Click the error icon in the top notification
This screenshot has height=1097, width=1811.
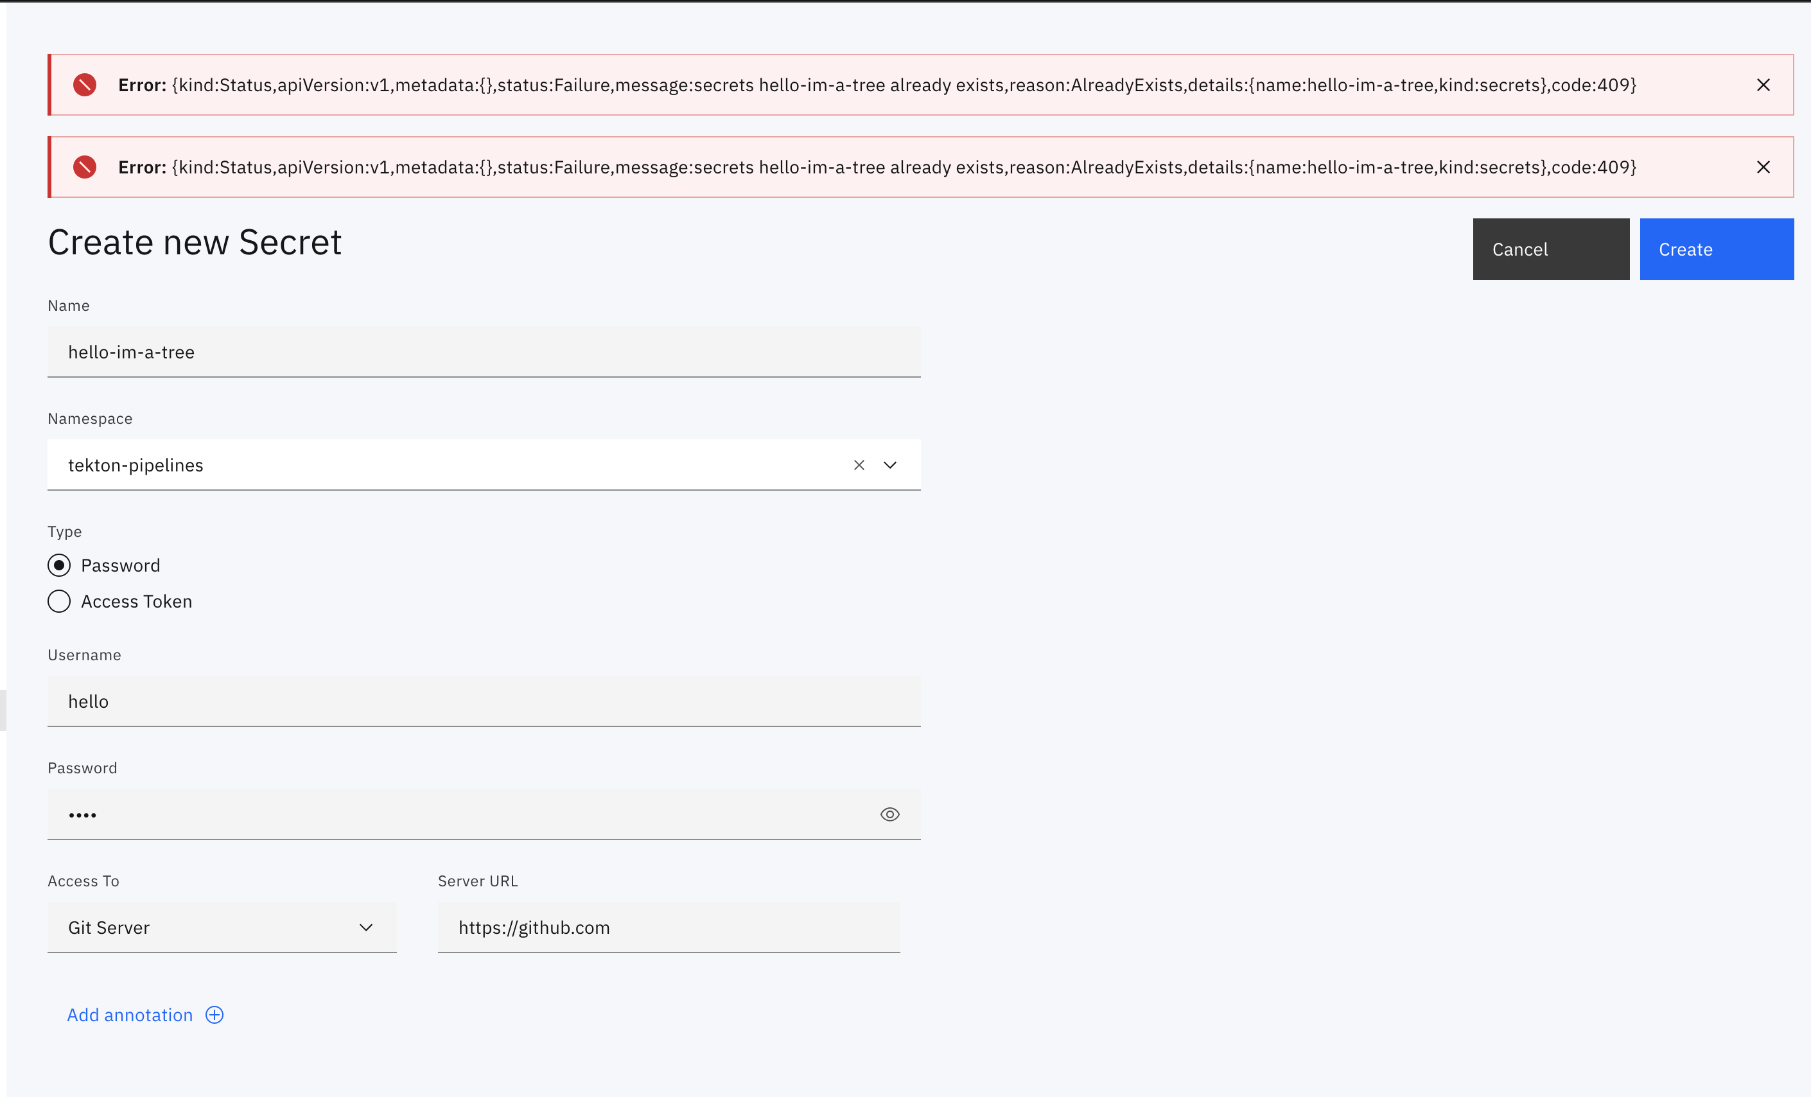pyautogui.click(x=85, y=85)
